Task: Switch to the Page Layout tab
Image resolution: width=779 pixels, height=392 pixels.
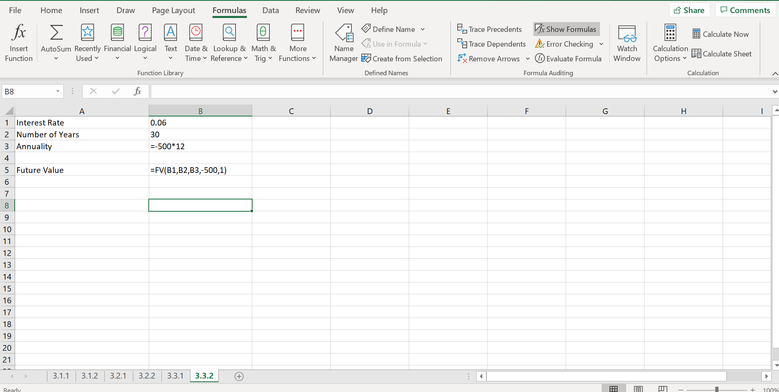Action: click(x=173, y=10)
